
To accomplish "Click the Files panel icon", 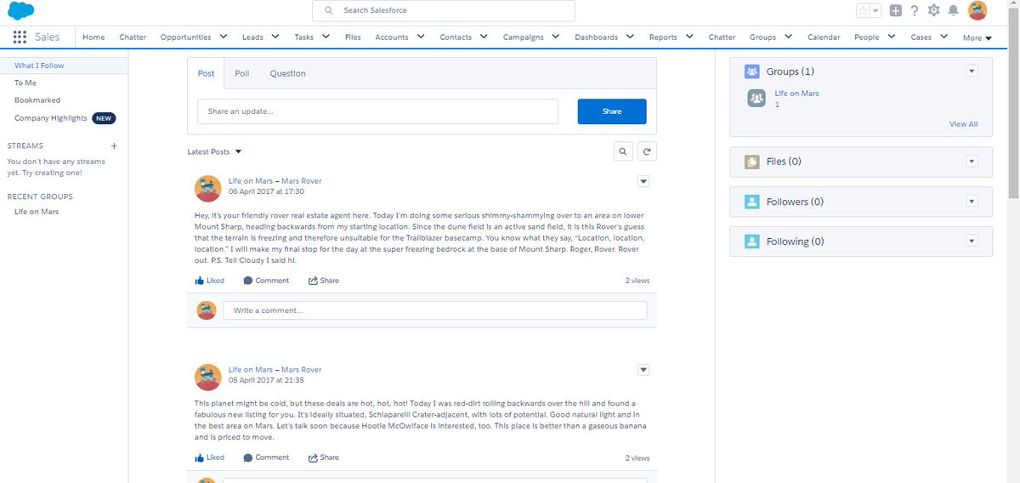I will (751, 162).
